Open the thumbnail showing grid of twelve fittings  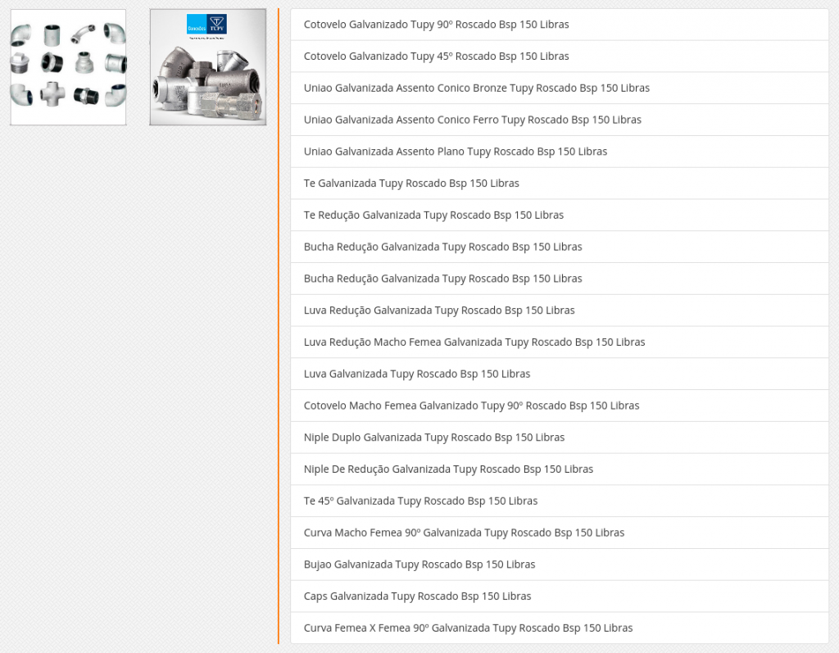point(68,67)
